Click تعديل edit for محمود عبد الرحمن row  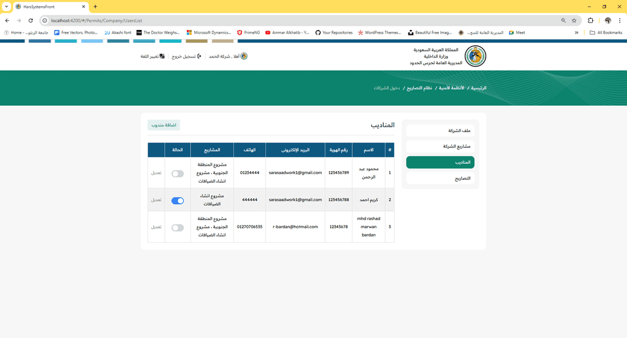[156, 173]
